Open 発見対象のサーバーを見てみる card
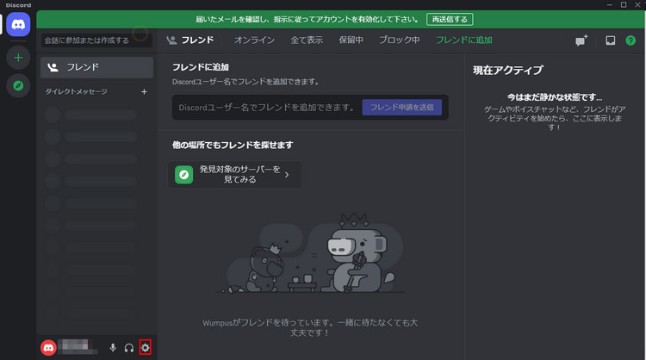This screenshot has height=360, width=646. coord(234,175)
